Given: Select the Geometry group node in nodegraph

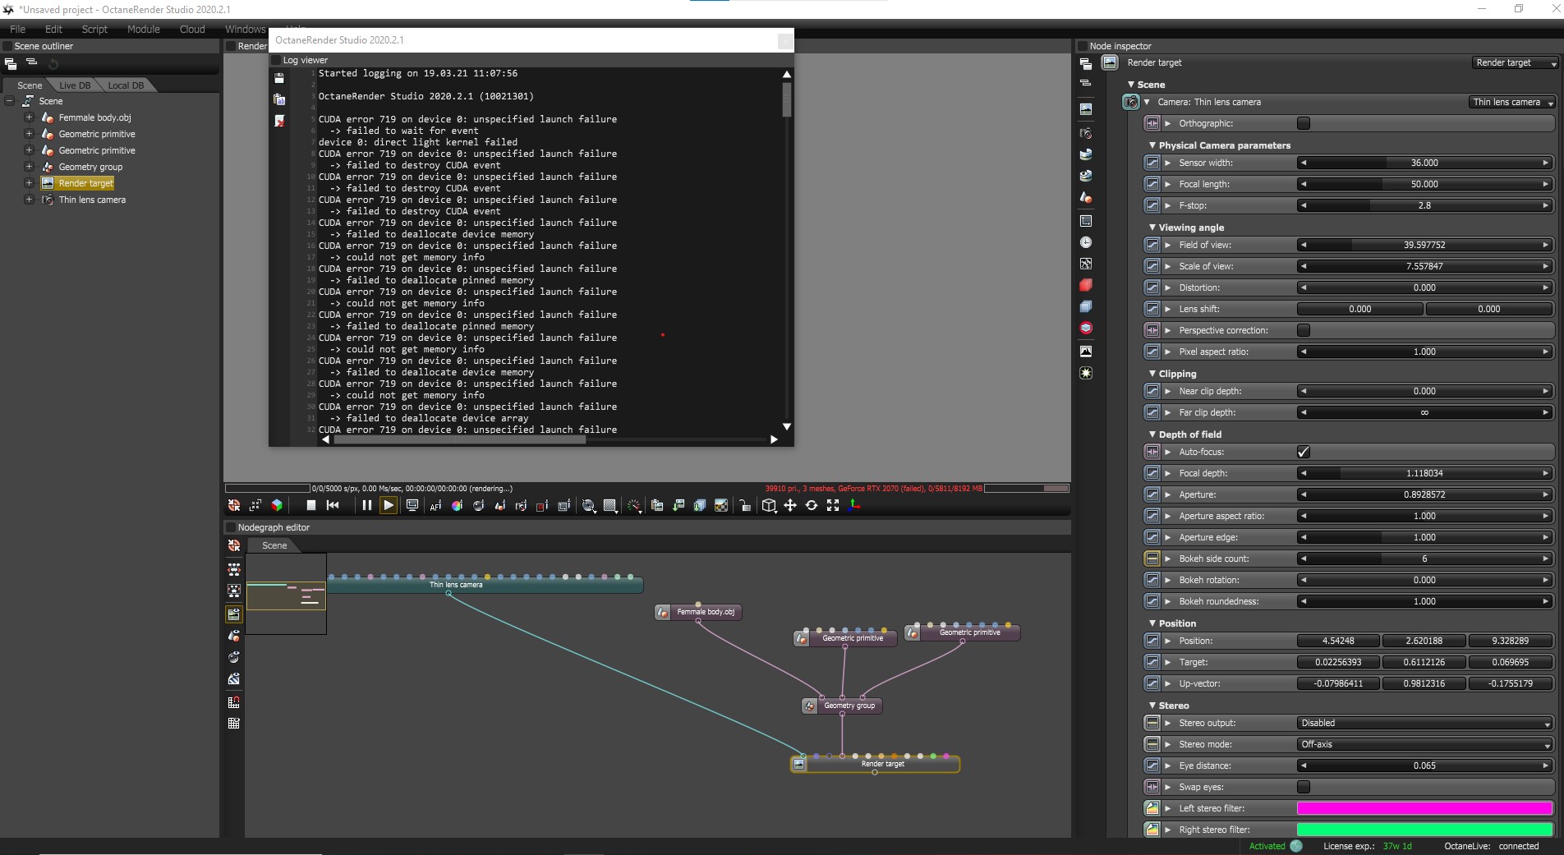Looking at the screenshot, I should [x=842, y=706].
